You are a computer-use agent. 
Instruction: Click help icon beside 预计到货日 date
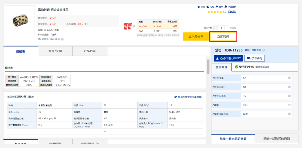coord(62,39)
